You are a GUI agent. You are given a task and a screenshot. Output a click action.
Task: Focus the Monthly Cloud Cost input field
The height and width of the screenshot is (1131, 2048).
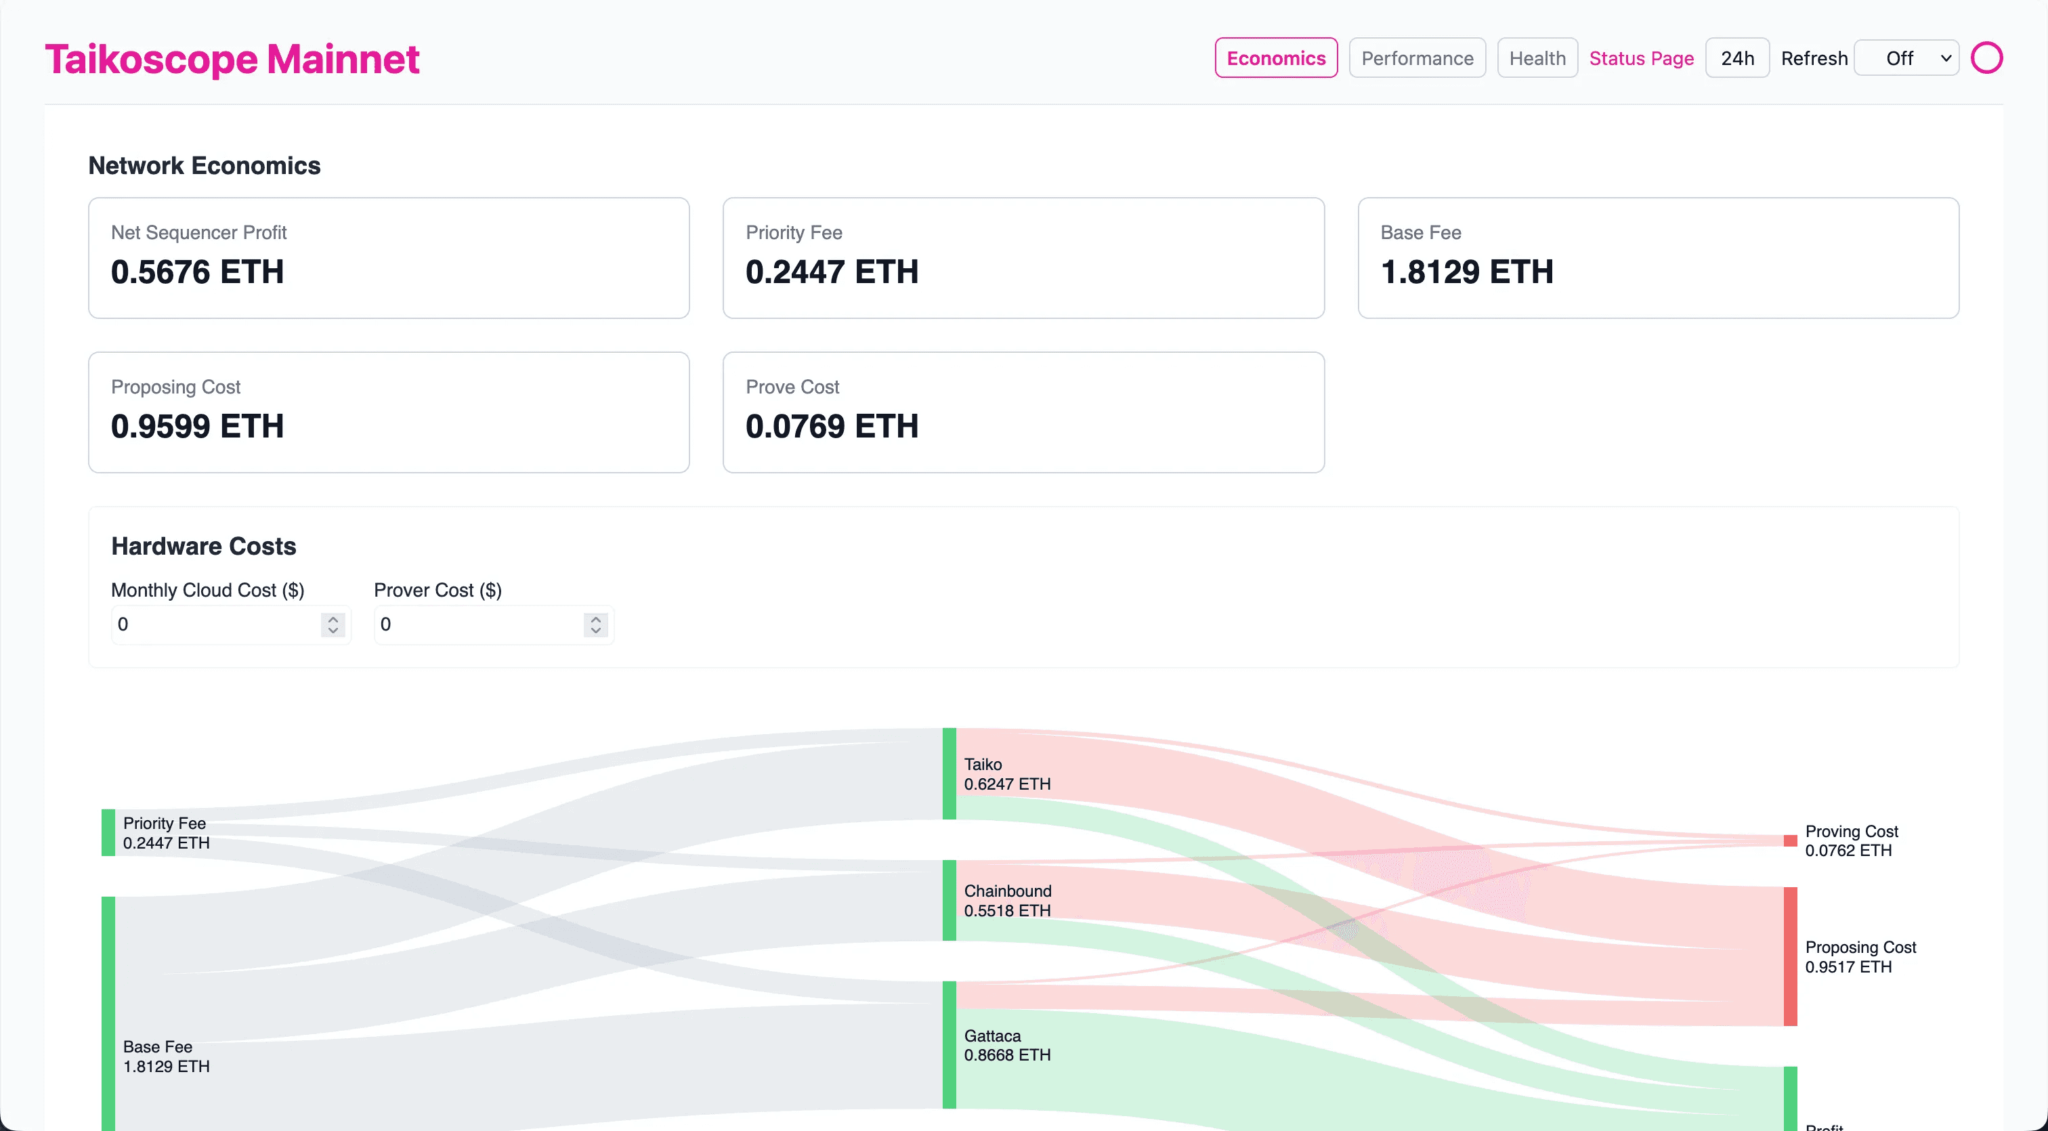(215, 624)
